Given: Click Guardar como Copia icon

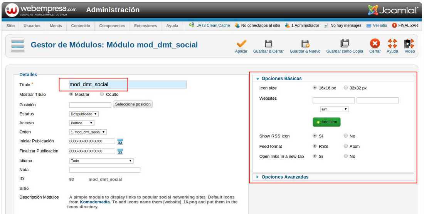Looking at the screenshot, I should point(345,43).
